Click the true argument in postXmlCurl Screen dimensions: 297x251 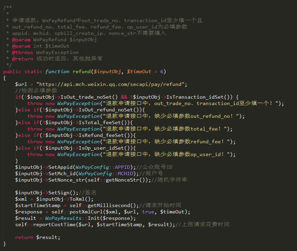pyautogui.click(x=148, y=212)
